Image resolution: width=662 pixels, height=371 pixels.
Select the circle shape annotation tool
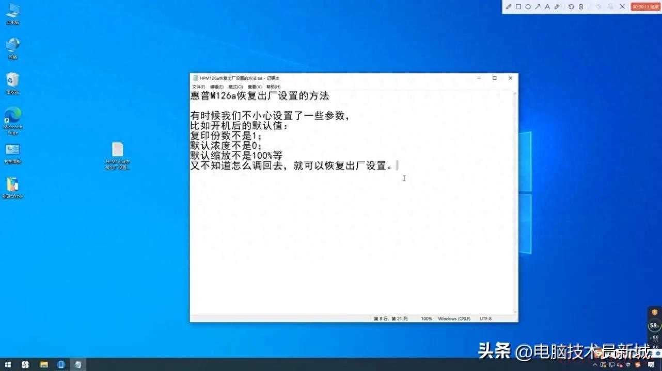(x=528, y=7)
